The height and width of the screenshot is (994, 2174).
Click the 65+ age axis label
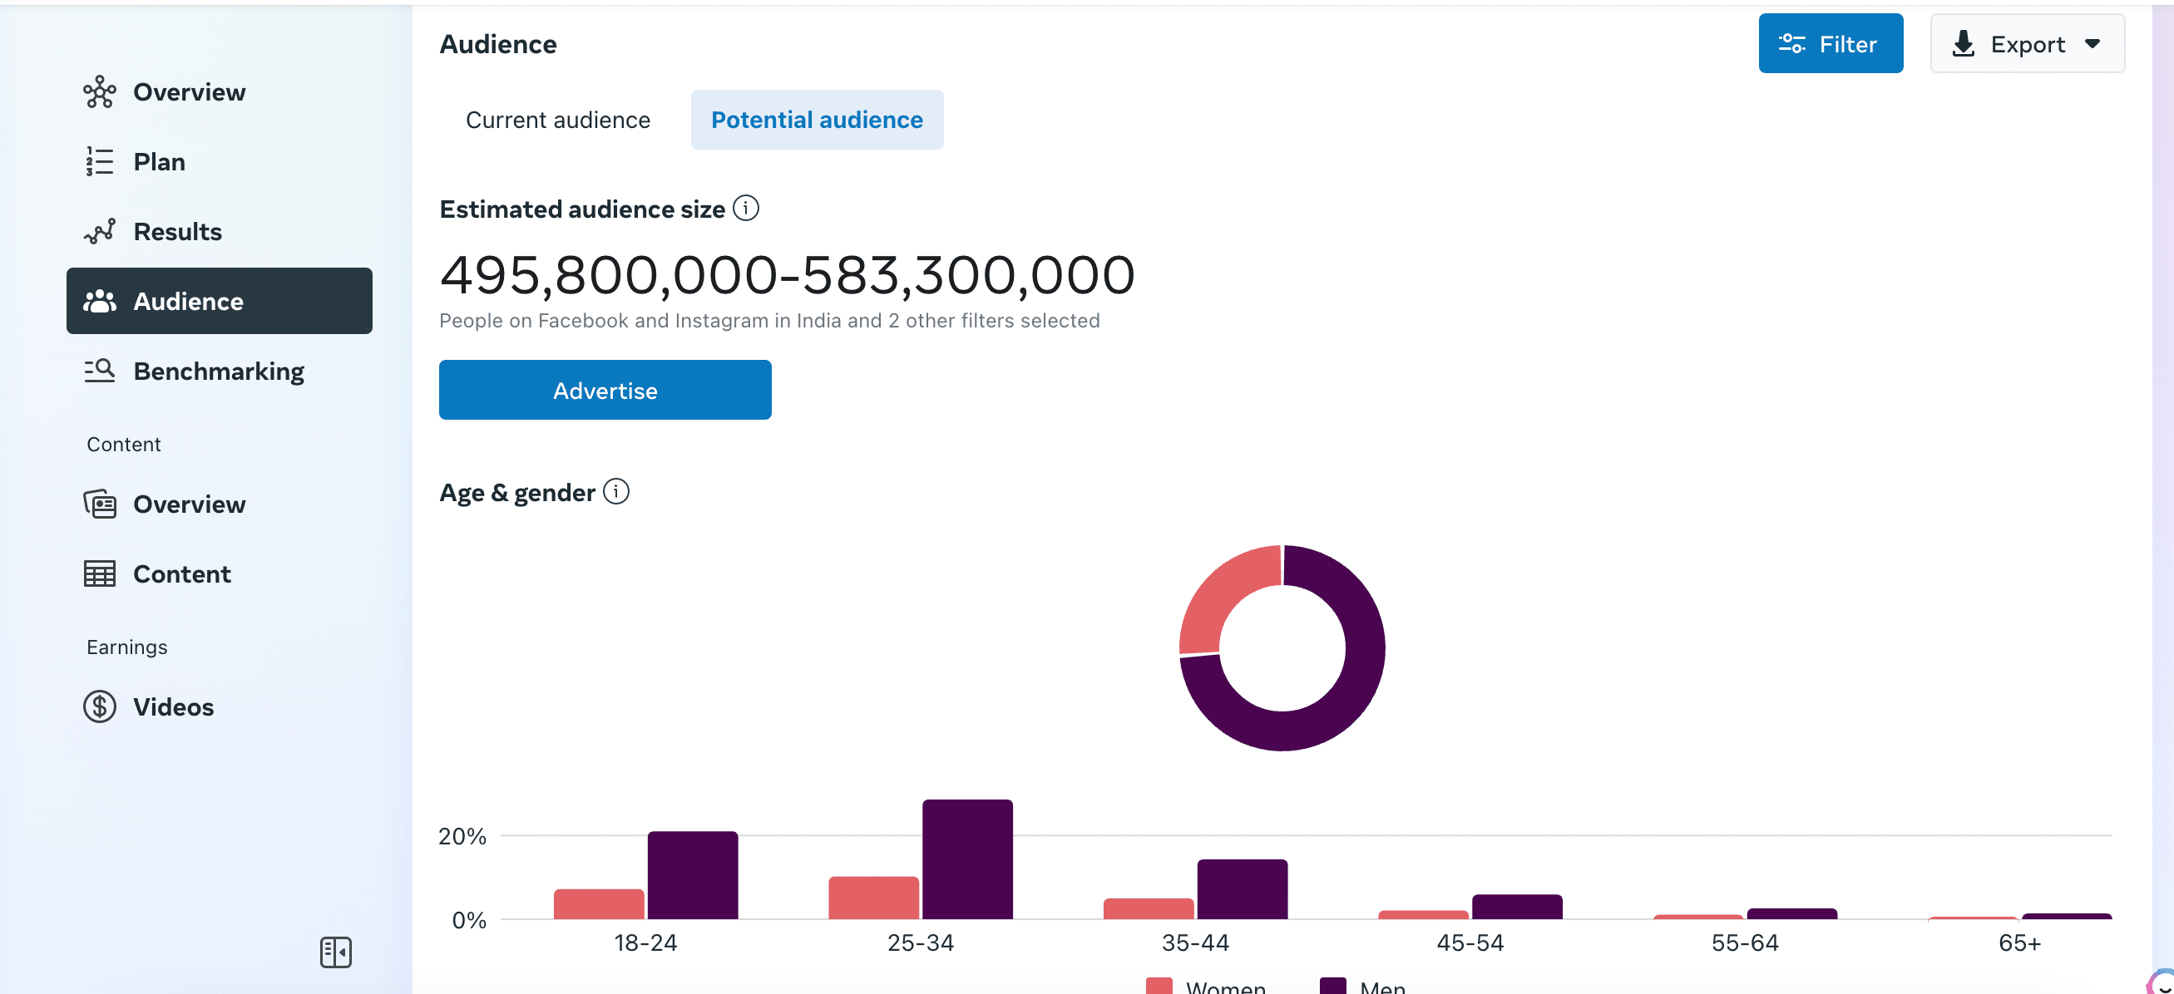(2019, 942)
